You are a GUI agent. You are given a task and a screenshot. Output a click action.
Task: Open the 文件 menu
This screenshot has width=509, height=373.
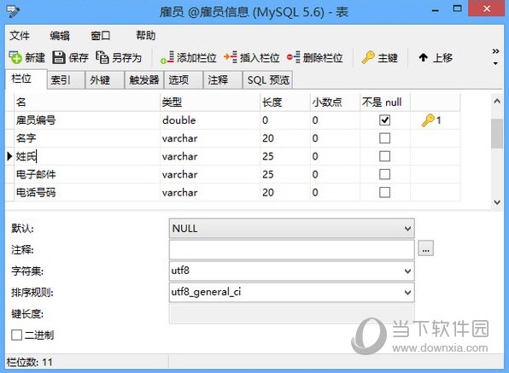[x=20, y=35]
